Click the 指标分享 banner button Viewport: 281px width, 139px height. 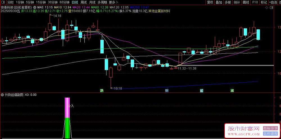(270, 128)
